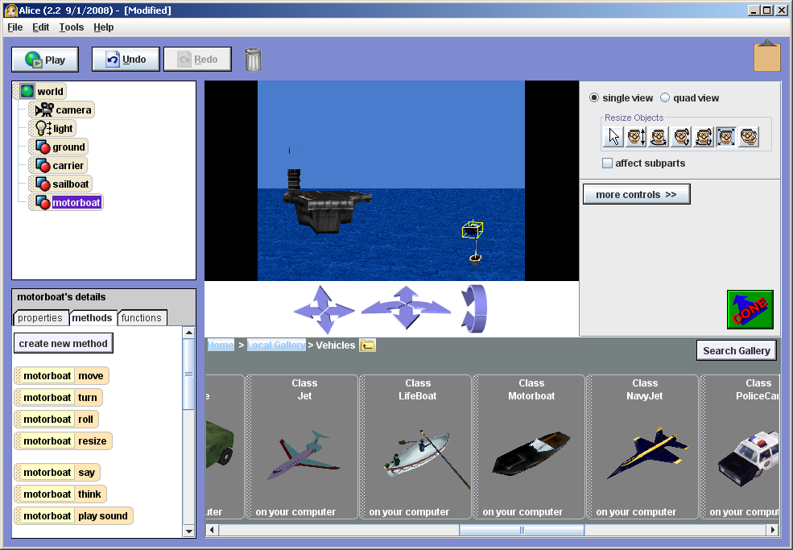The image size is (793, 550).
Task: Click the Redo button
Action: [x=198, y=60]
